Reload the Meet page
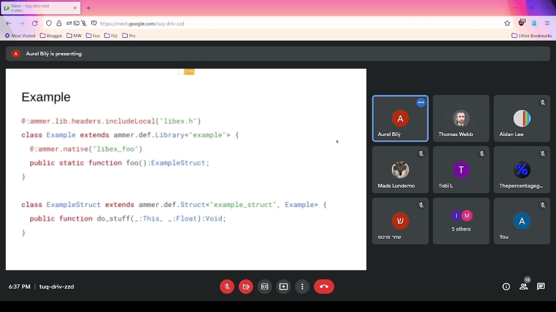Image resolution: width=556 pixels, height=312 pixels. [x=35, y=24]
